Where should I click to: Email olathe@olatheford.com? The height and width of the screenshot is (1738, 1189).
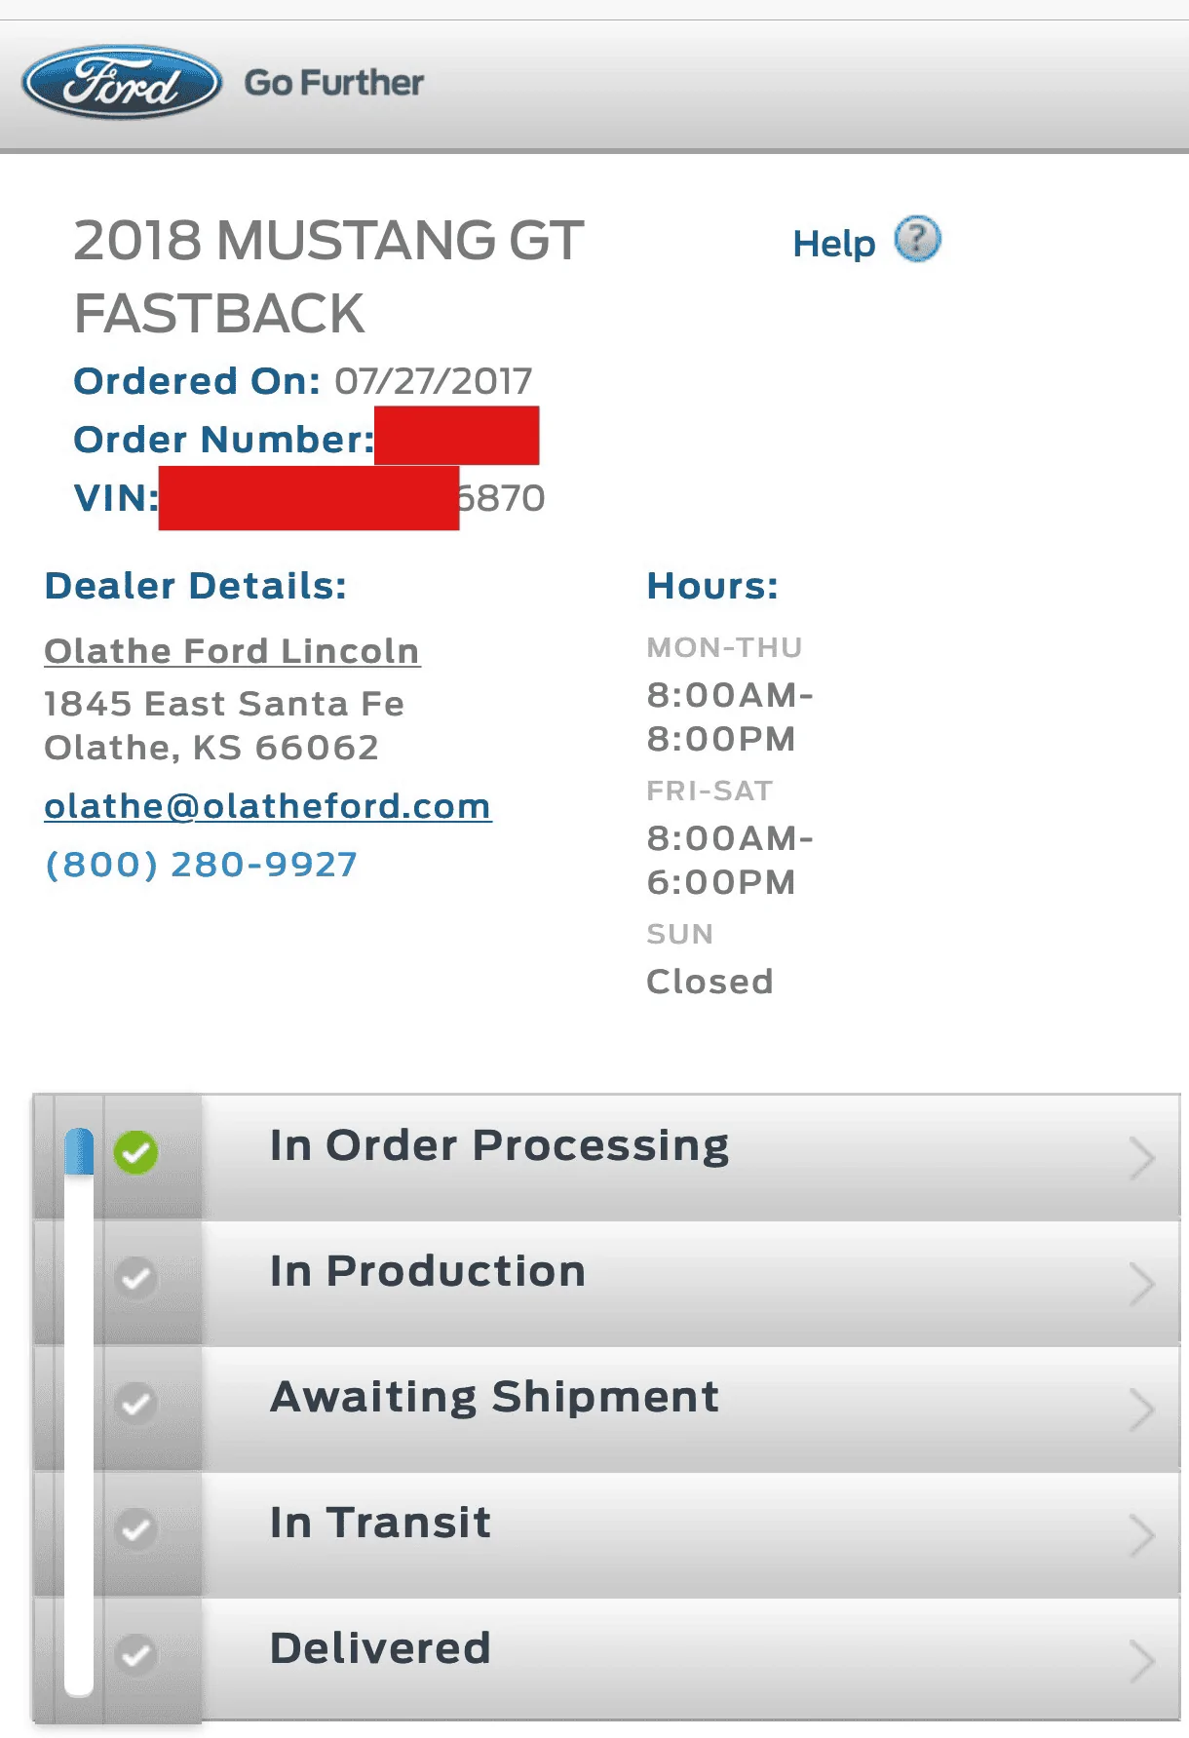click(x=268, y=806)
